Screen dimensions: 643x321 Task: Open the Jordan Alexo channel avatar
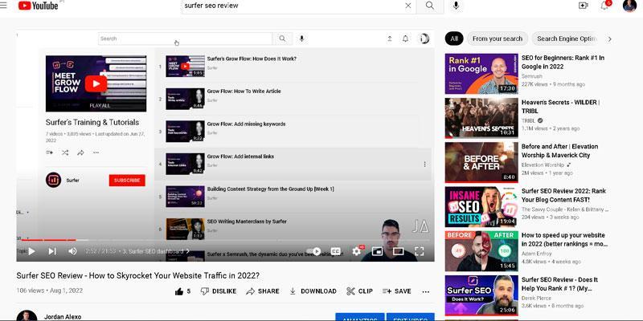27,315
